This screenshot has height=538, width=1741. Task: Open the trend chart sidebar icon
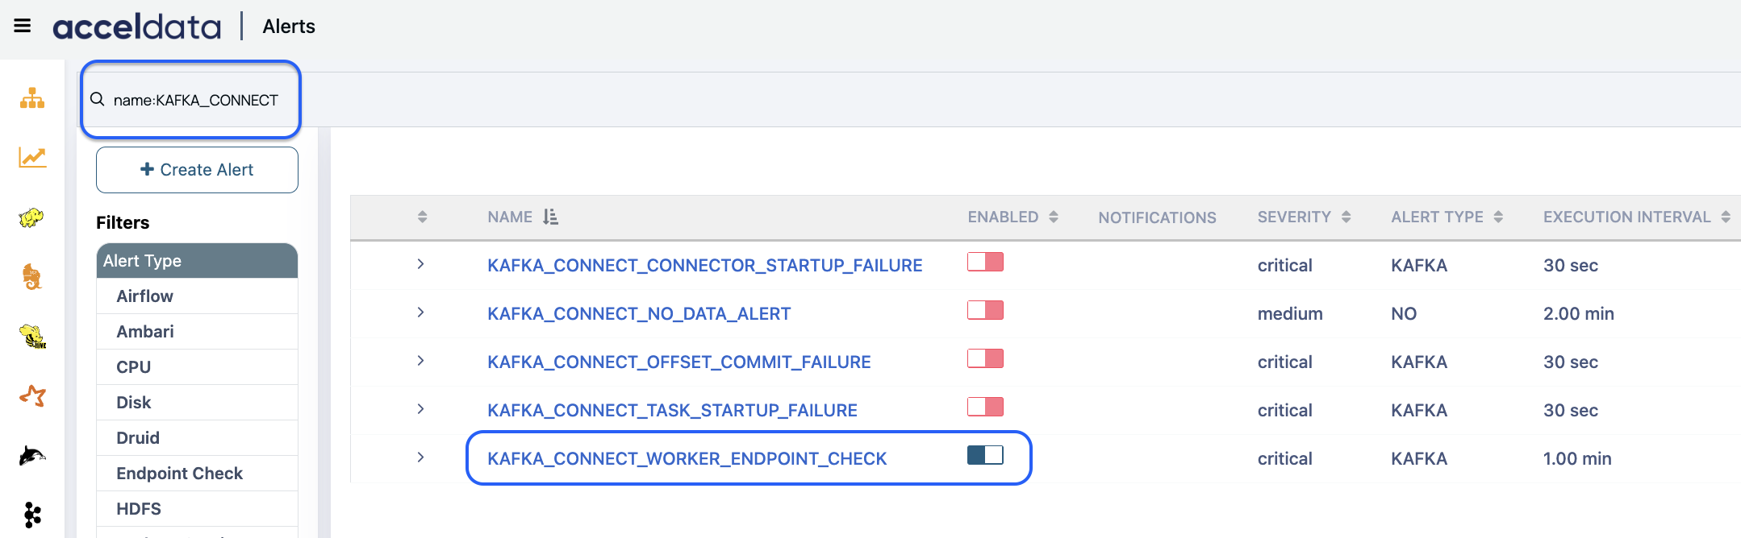point(32,157)
